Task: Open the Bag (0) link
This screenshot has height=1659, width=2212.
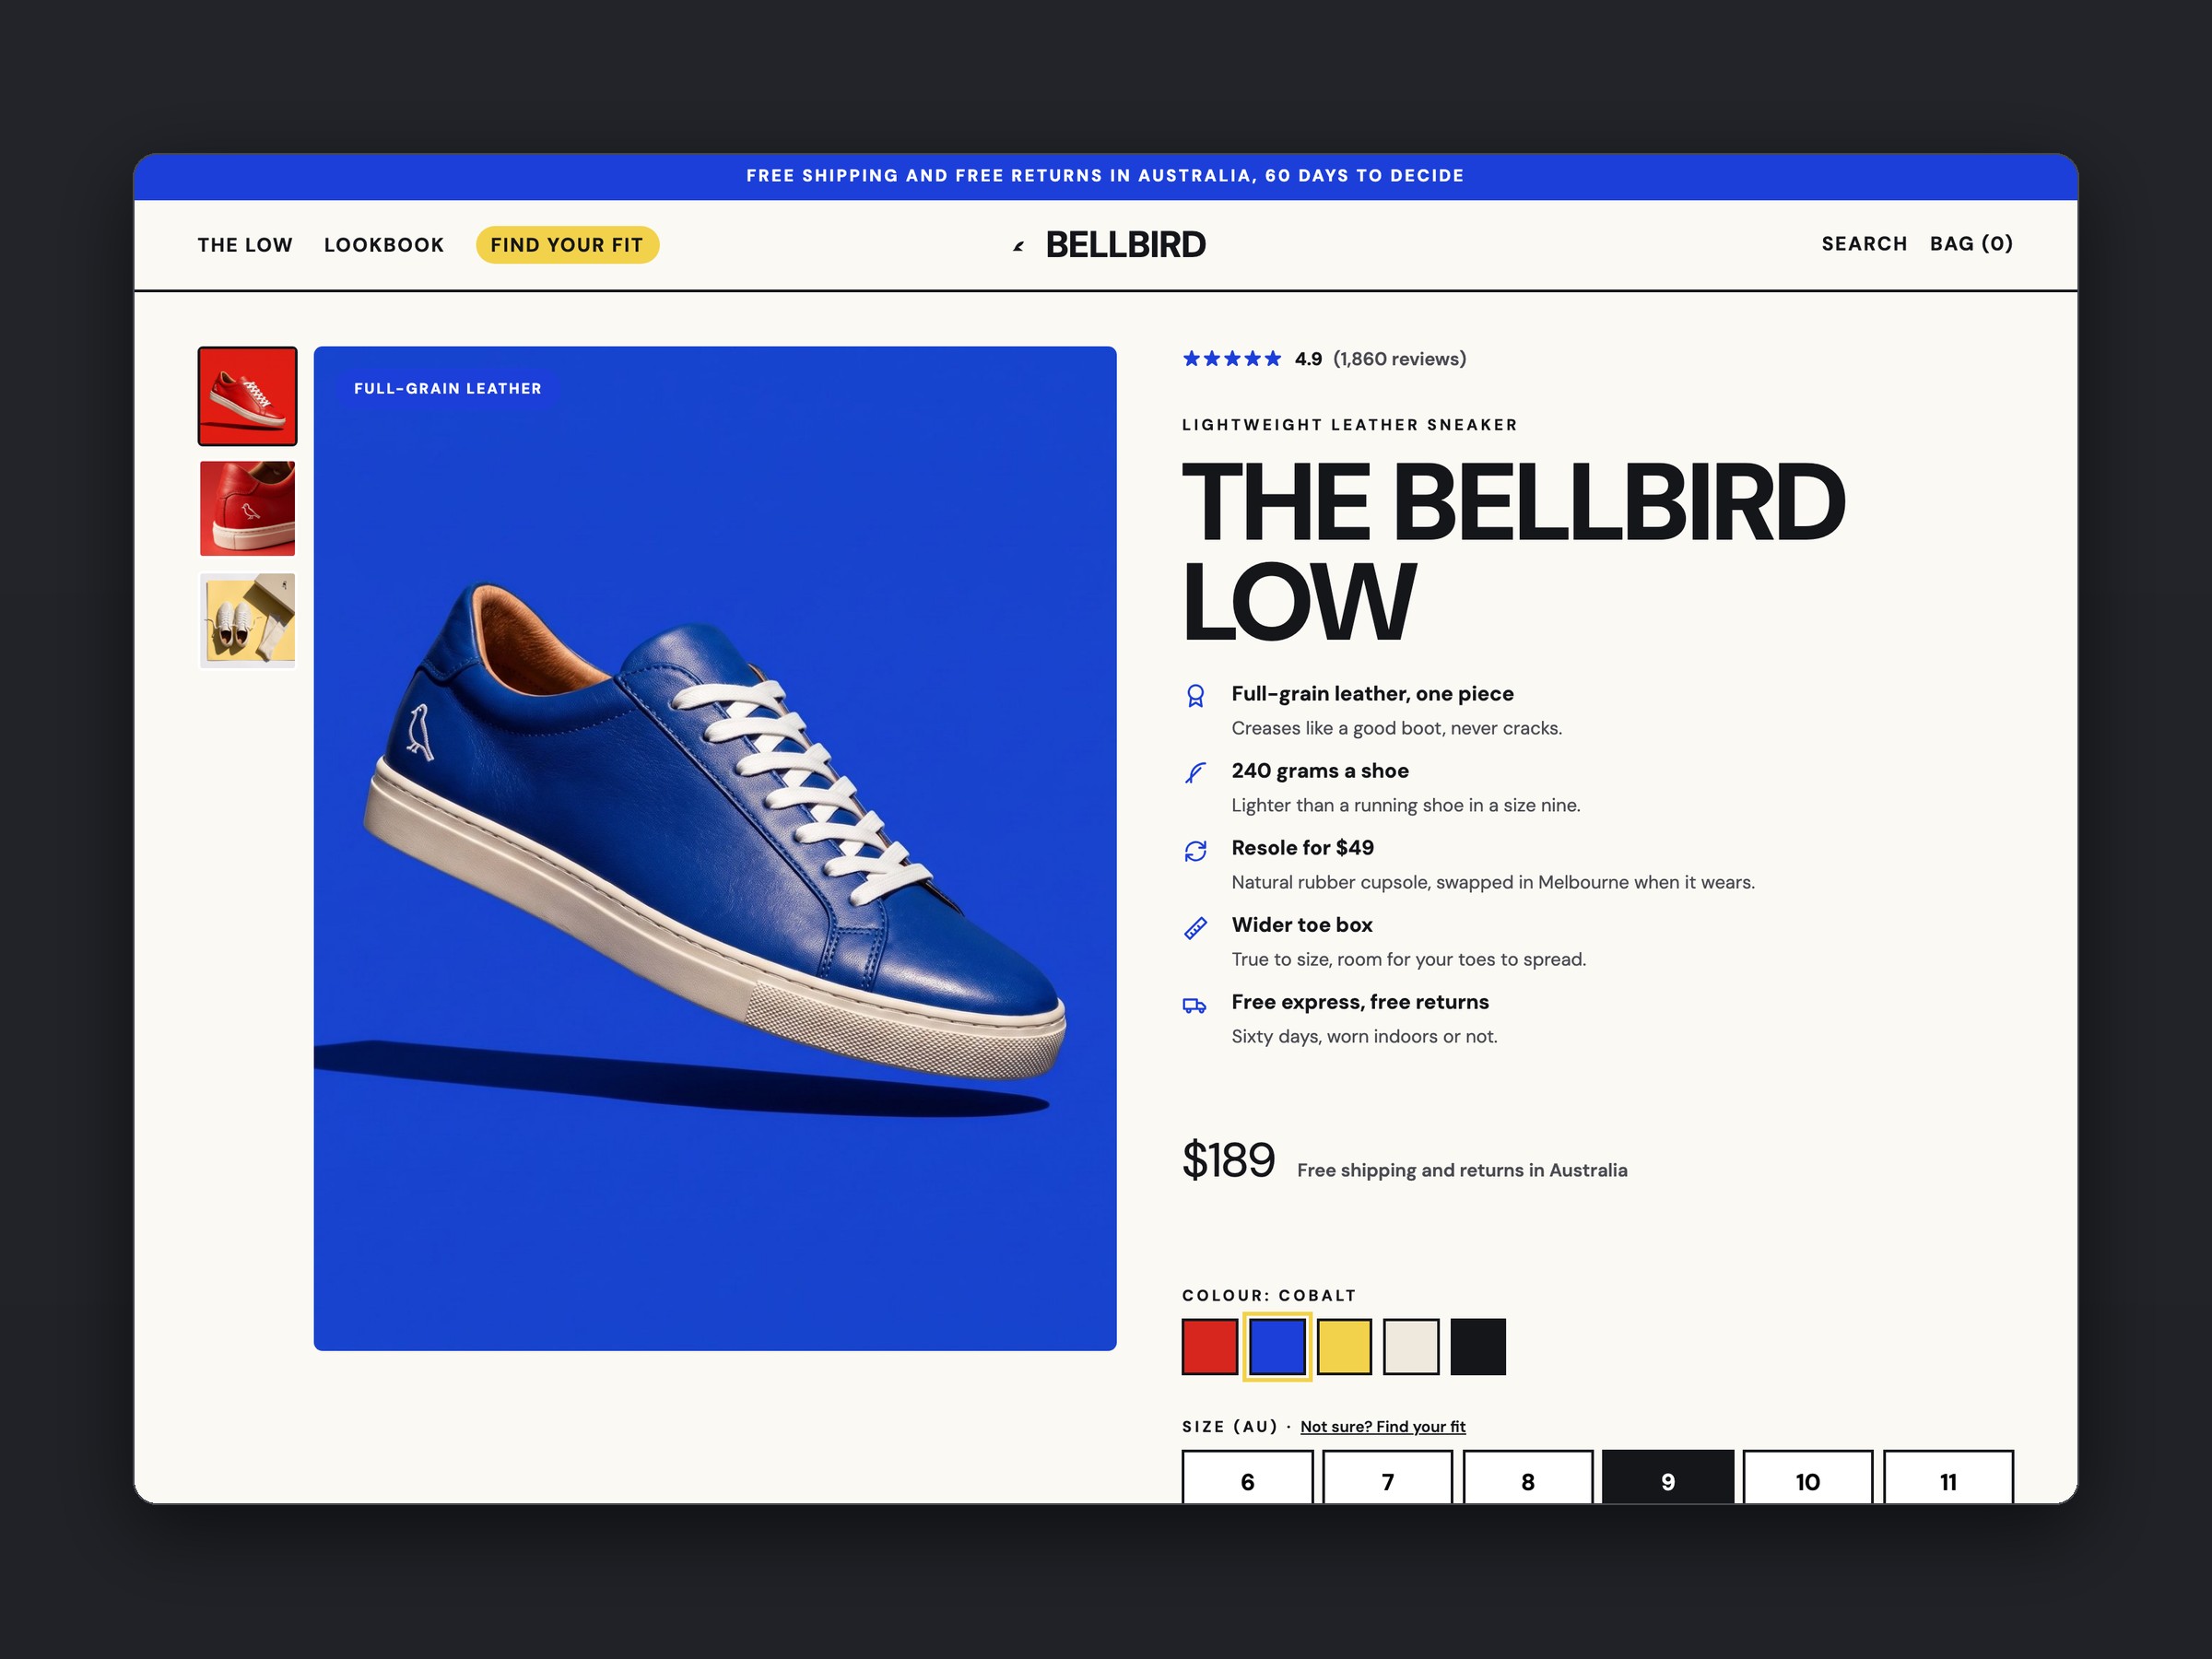Action: point(1971,244)
